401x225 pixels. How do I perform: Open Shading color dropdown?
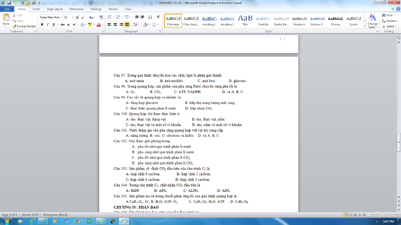point(149,25)
